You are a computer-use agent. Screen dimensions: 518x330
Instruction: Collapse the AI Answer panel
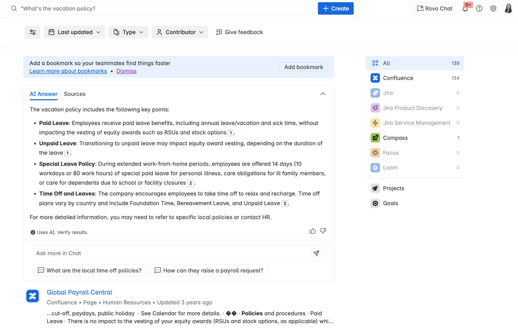tap(323, 94)
